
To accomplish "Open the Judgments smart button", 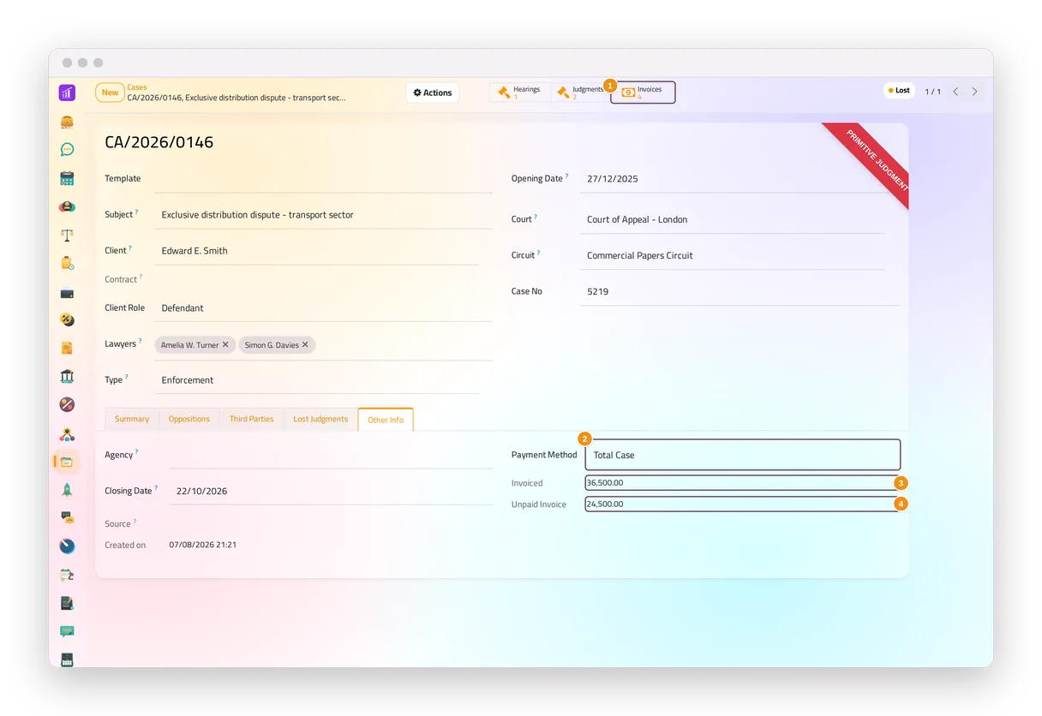I will pyautogui.click(x=579, y=92).
